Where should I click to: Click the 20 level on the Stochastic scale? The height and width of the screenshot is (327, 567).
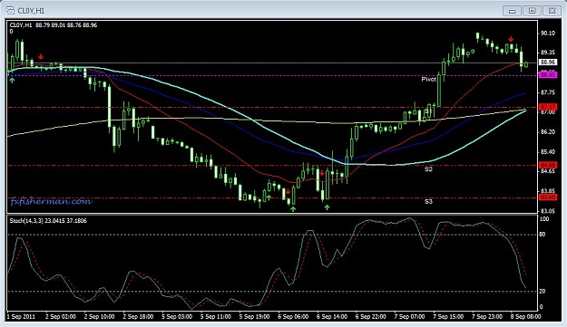543,291
